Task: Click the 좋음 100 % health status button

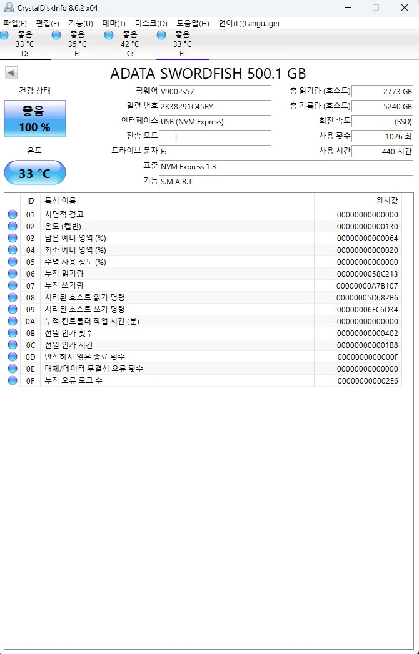Action: (34, 119)
